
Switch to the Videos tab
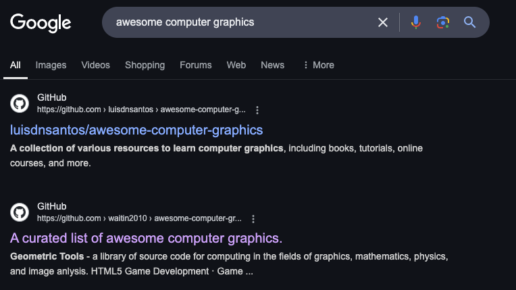[95, 66]
